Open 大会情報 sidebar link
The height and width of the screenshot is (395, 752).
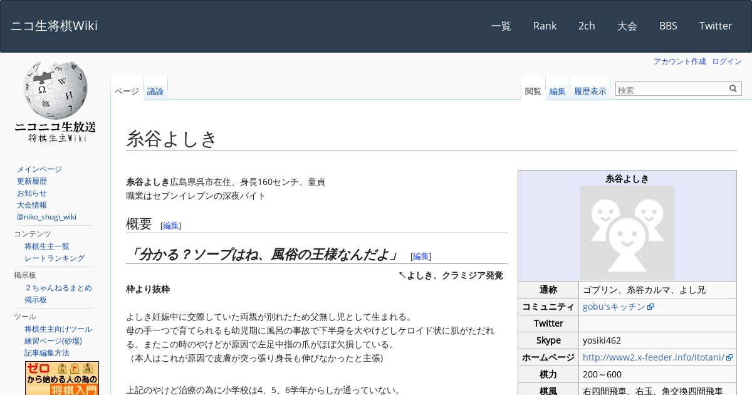(x=32, y=205)
